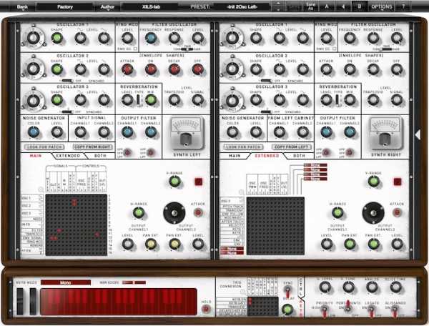This screenshot has width=429, height=326.
Task: Click the help question mark button
Action: click(x=403, y=6)
